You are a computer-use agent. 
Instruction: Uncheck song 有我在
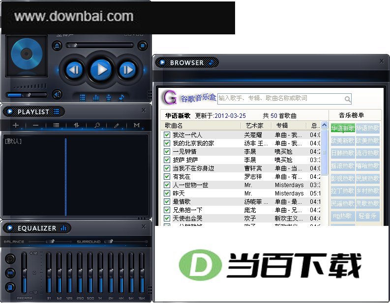[x=167, y=177]
